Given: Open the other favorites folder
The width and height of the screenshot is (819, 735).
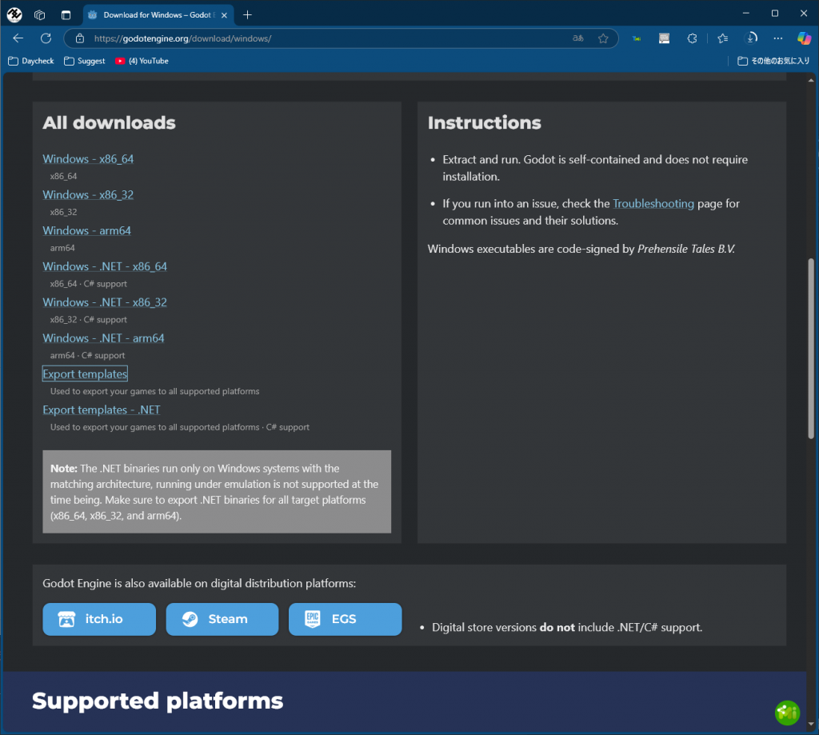Looking at the screenshot, I should [773, 61].
